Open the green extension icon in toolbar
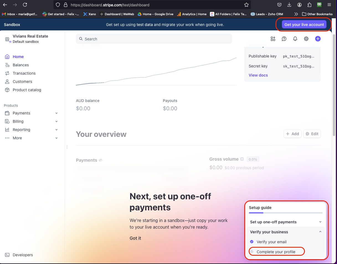 point(319,5)
